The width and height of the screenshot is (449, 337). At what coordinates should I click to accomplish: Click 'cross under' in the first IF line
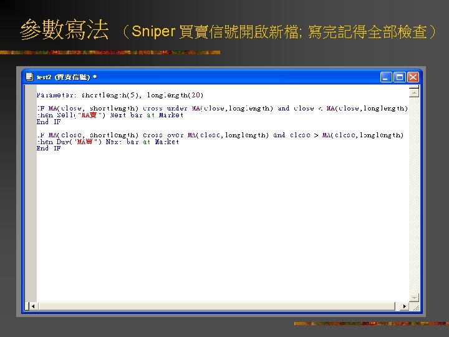(165, 109)
